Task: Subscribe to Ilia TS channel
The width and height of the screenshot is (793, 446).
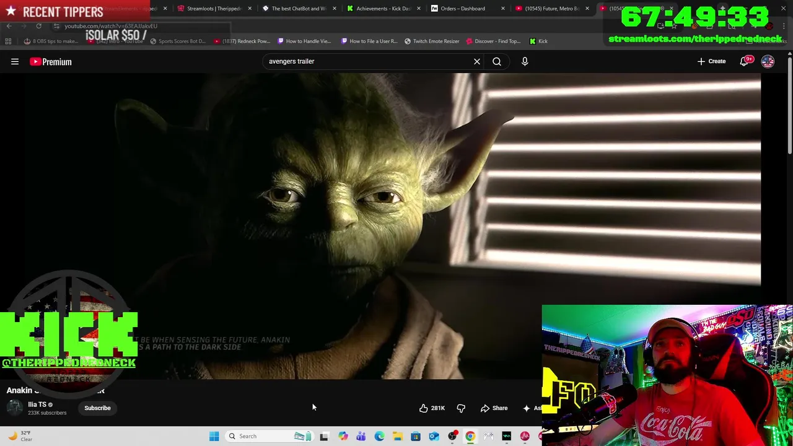Action: tap(97, 408)
